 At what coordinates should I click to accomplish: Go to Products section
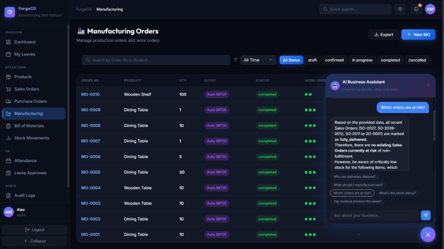pyautogui.click(x=34, y=77)
